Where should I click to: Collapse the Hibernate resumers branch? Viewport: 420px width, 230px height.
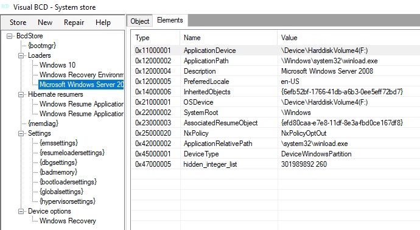(x=21, y=94)
